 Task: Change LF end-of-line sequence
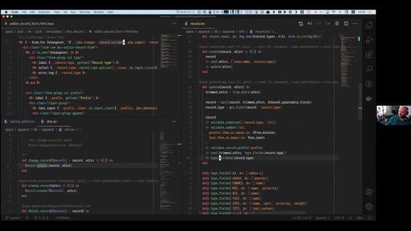350,218
